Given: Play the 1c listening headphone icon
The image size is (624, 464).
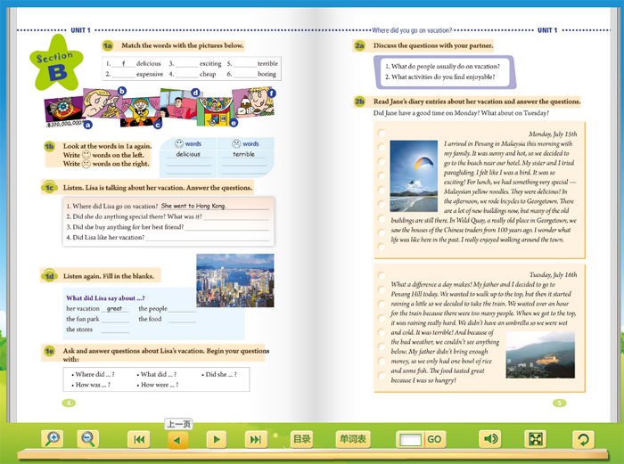Looking at the screenshot, I should click(x=49, y=187).
